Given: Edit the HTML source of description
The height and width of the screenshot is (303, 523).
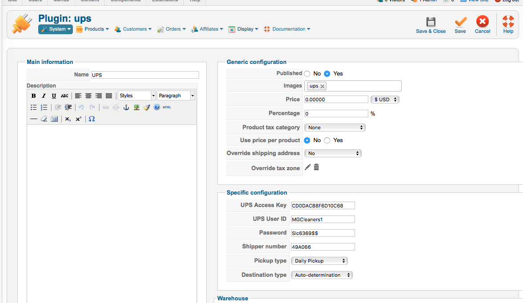Looking at the screenshot, I should pyautogui.click(x=167, y=108).
